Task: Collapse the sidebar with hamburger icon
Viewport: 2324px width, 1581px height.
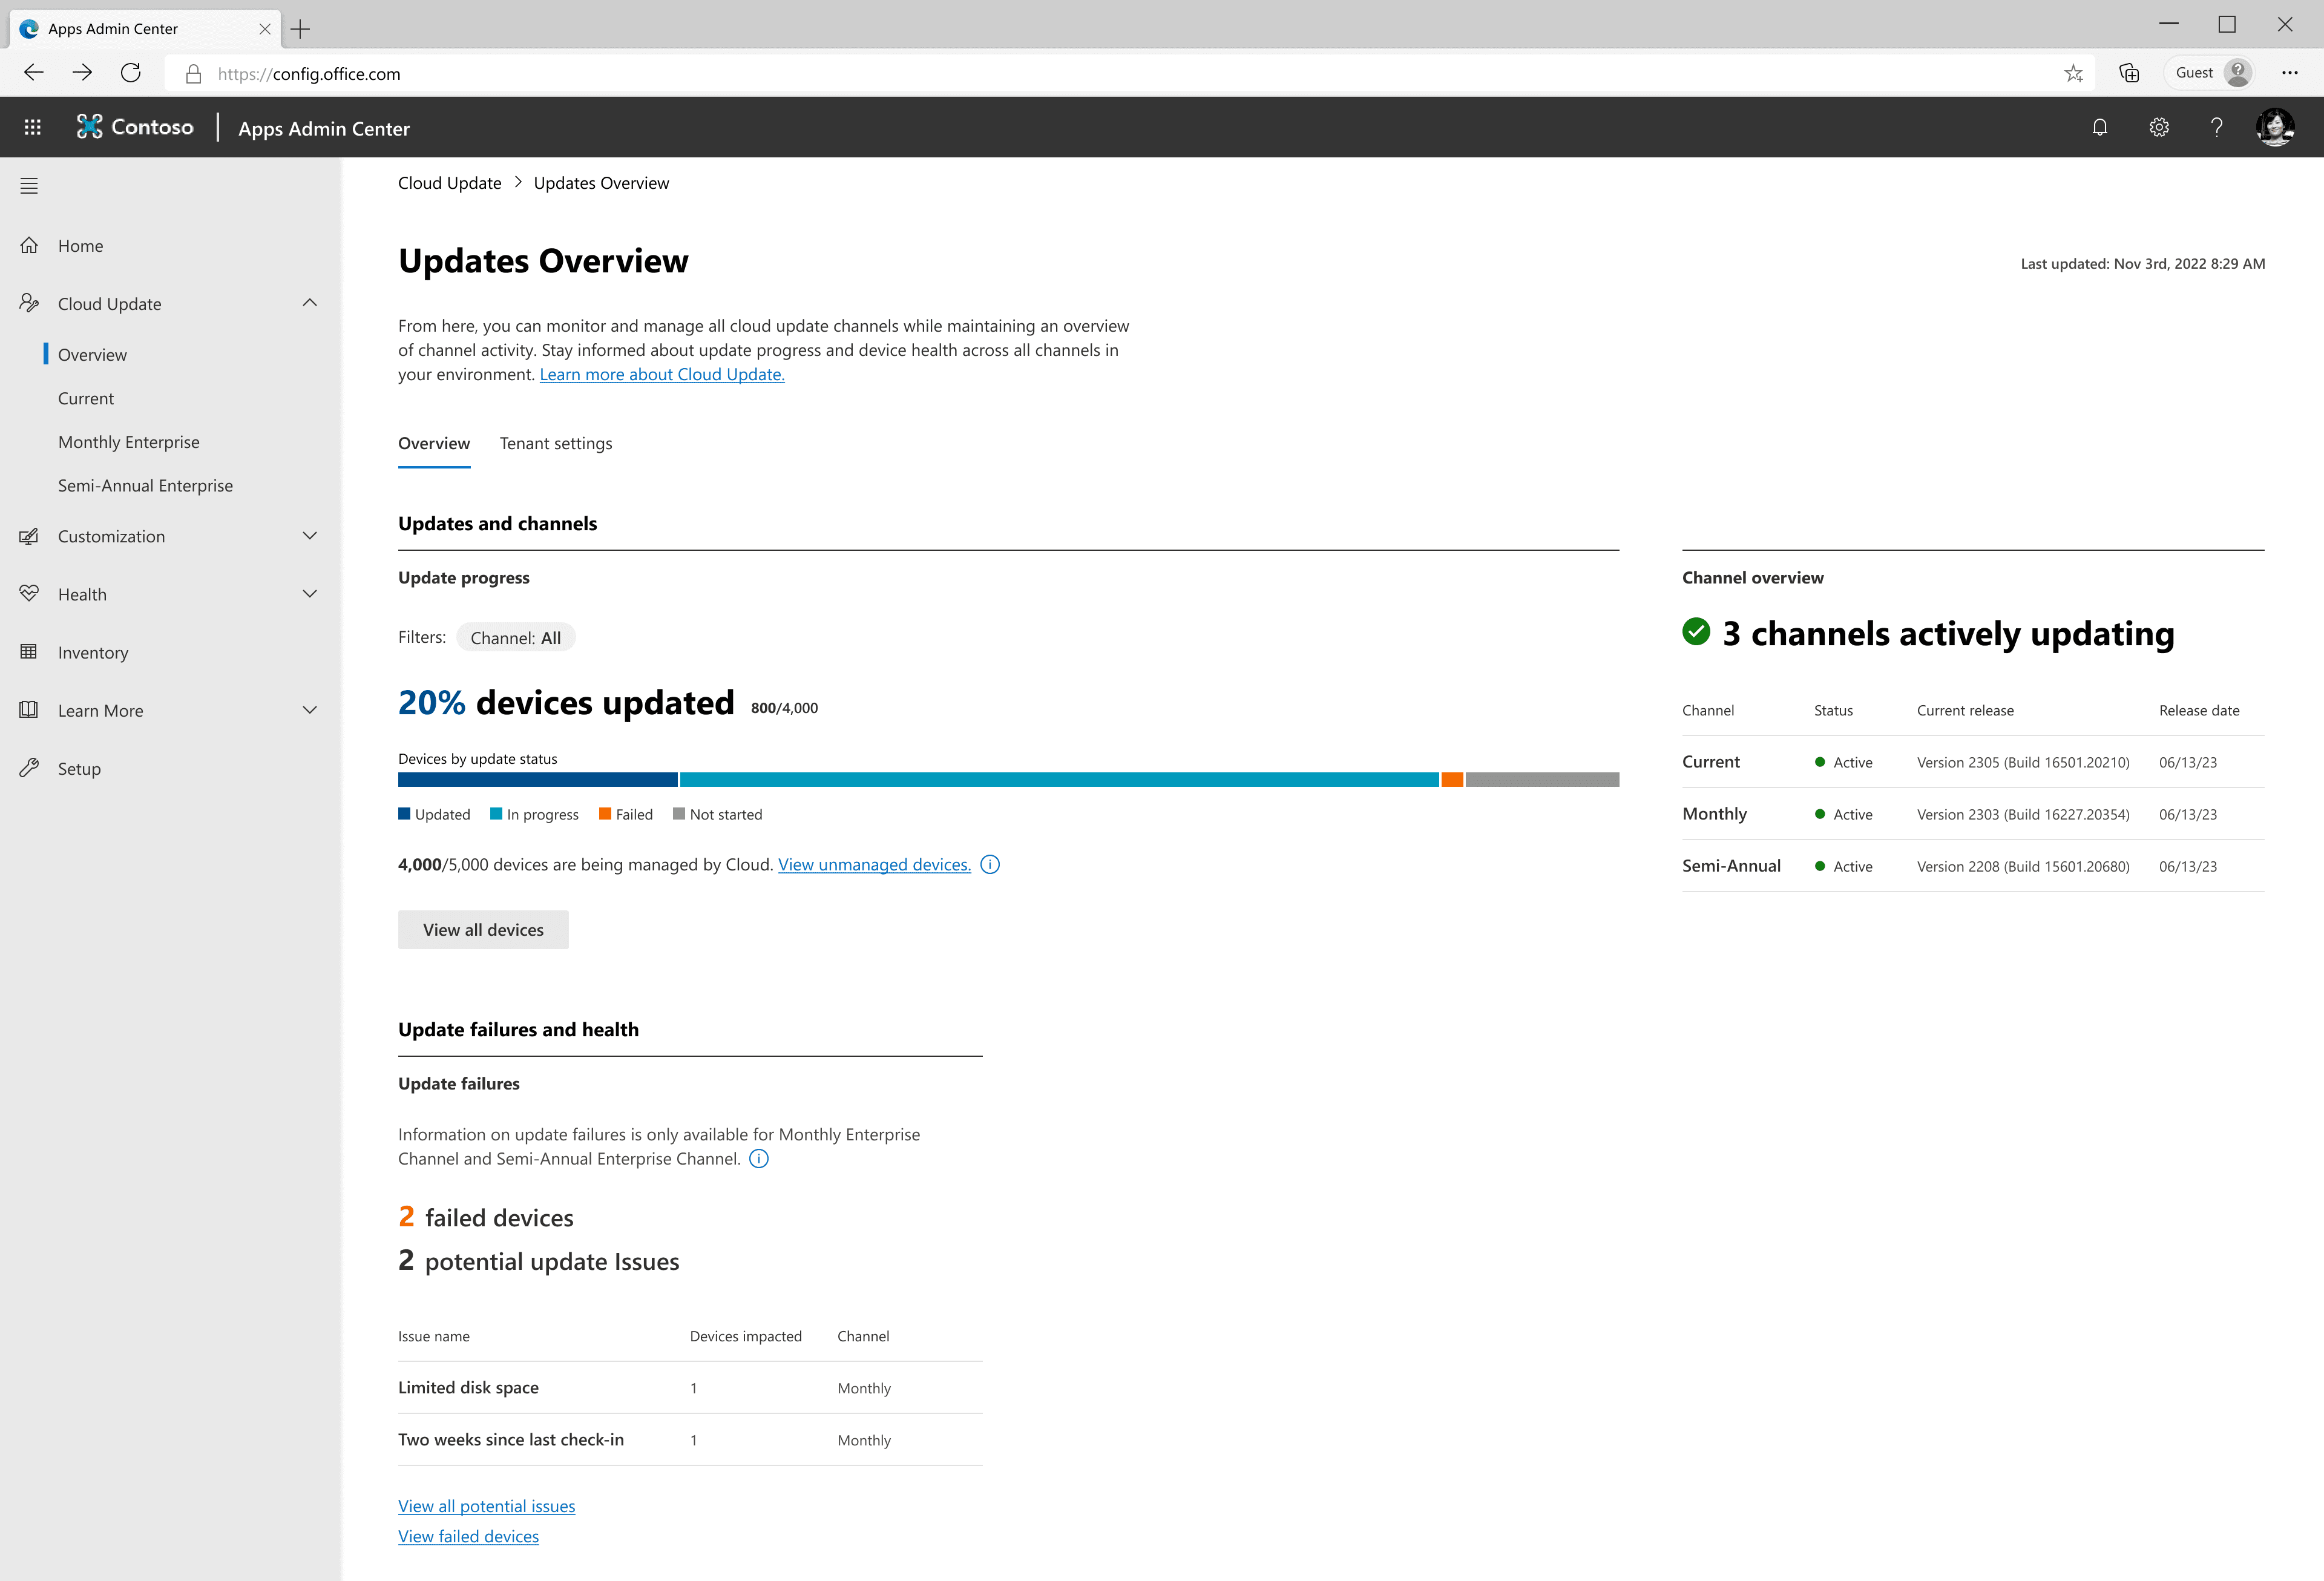Action: pyautogui.click(x=29, y=186)
